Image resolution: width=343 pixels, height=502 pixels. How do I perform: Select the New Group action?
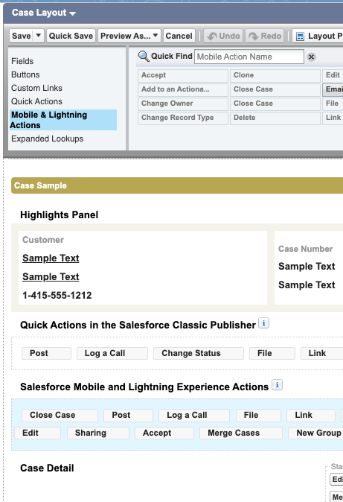[x=315, y=433]
